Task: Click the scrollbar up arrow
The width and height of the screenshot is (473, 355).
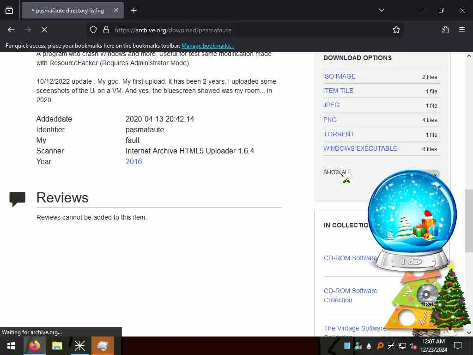Action: (469, 56)
